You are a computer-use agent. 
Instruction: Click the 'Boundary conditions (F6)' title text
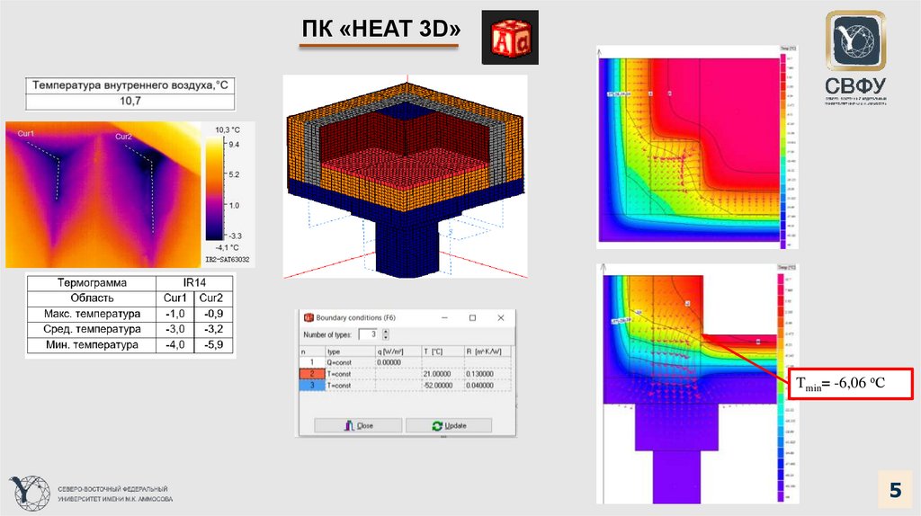point(355,317)
